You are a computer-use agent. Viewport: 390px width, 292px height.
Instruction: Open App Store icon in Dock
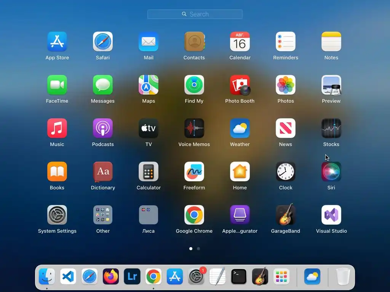[x=175, y=276]
